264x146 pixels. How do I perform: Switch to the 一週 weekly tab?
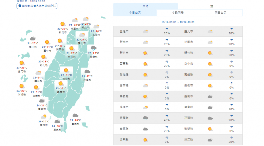pyautogui.click(x=210, y=6)
